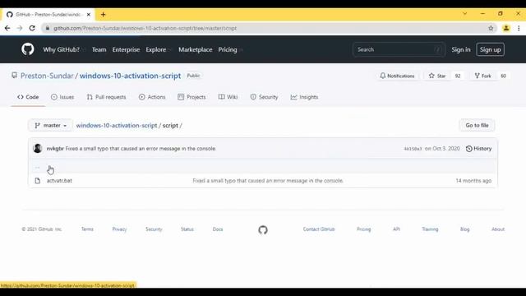The image size is (526, 296).
Task: Open the Pull requests tab
Action: [x=106, y=97]
